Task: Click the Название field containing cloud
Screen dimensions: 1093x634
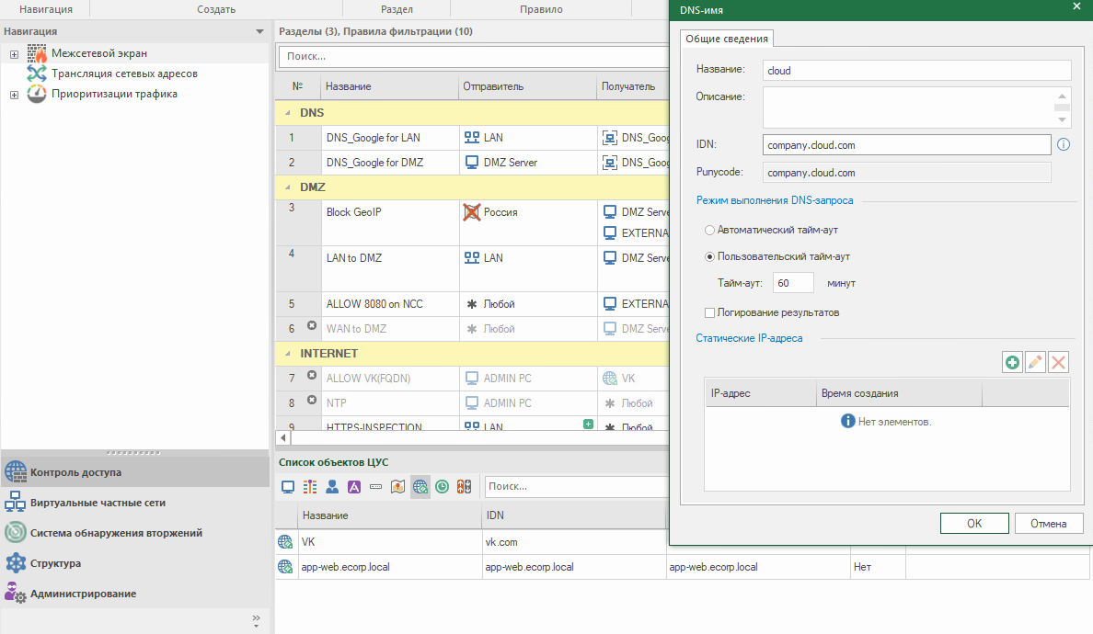Action: point(916,70)
